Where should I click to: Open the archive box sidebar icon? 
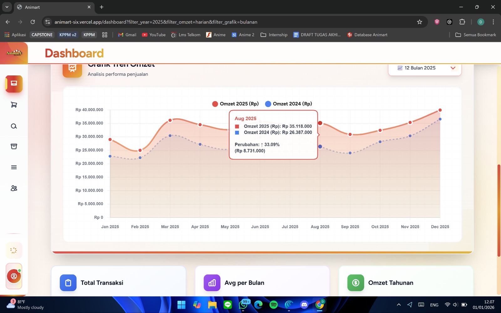click(x=14, y=146)
